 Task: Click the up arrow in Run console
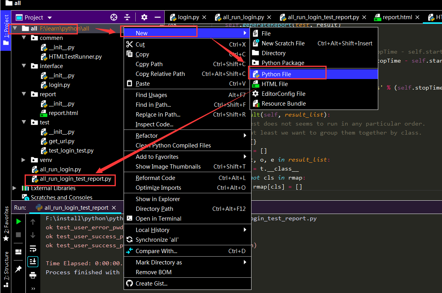(x=33, y=222)
